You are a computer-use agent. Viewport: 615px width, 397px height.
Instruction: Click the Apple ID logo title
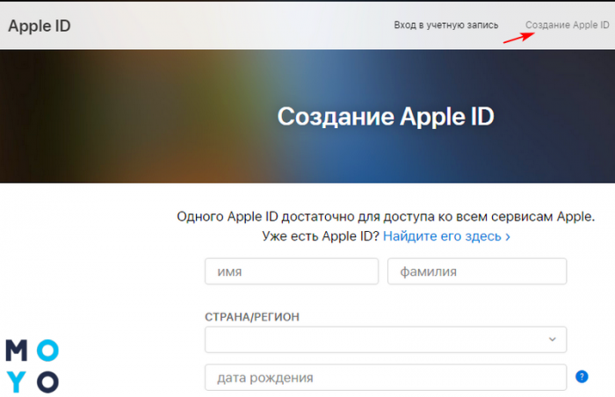[x=40, y=25]
